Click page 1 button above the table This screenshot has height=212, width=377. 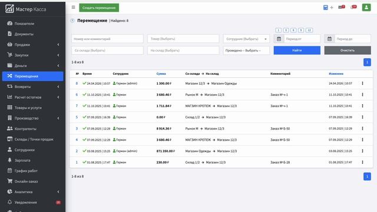coord(367,62)
